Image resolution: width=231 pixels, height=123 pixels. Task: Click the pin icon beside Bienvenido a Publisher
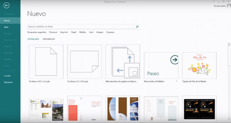point(177,81)
